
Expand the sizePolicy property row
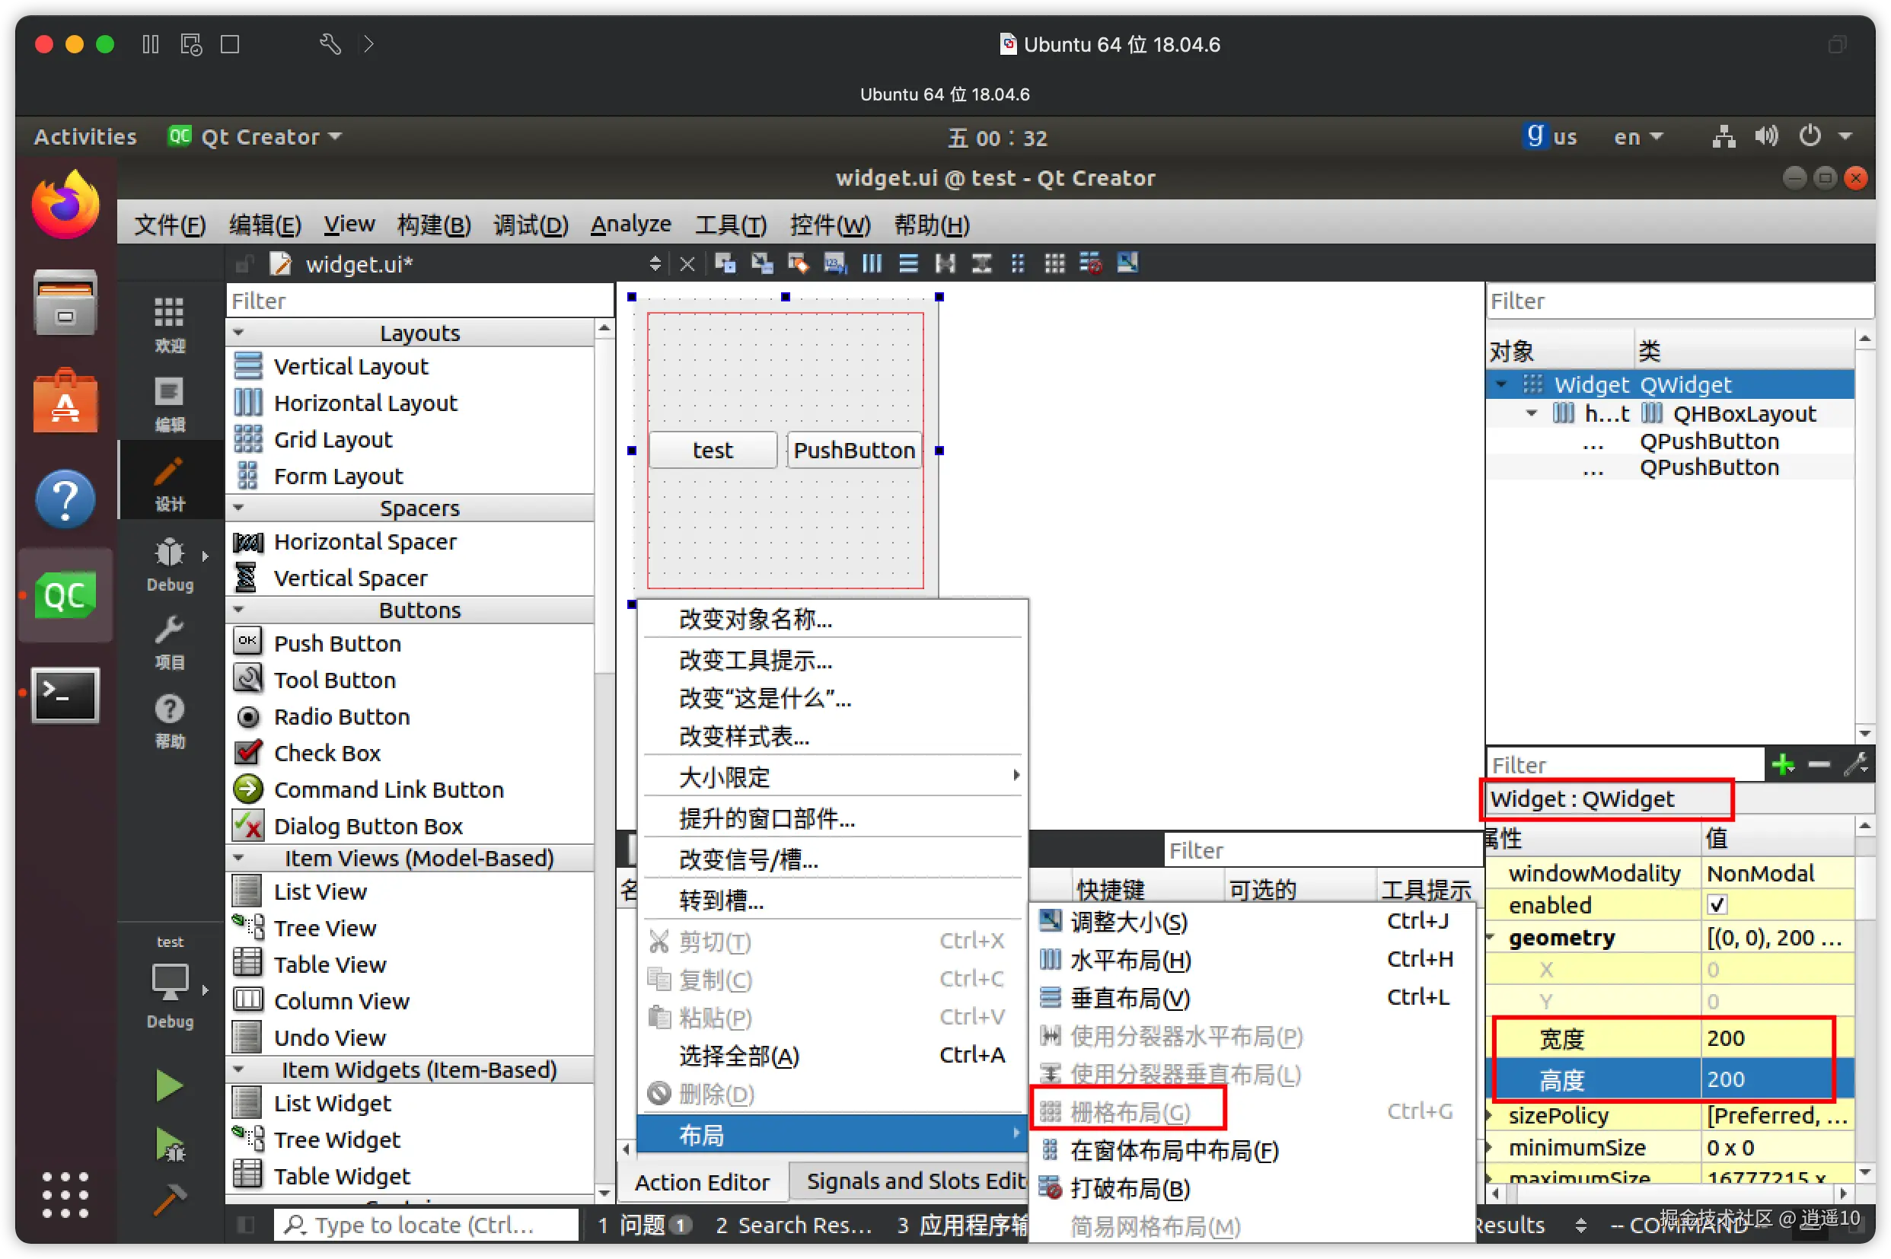[x=1491, y=1115]
